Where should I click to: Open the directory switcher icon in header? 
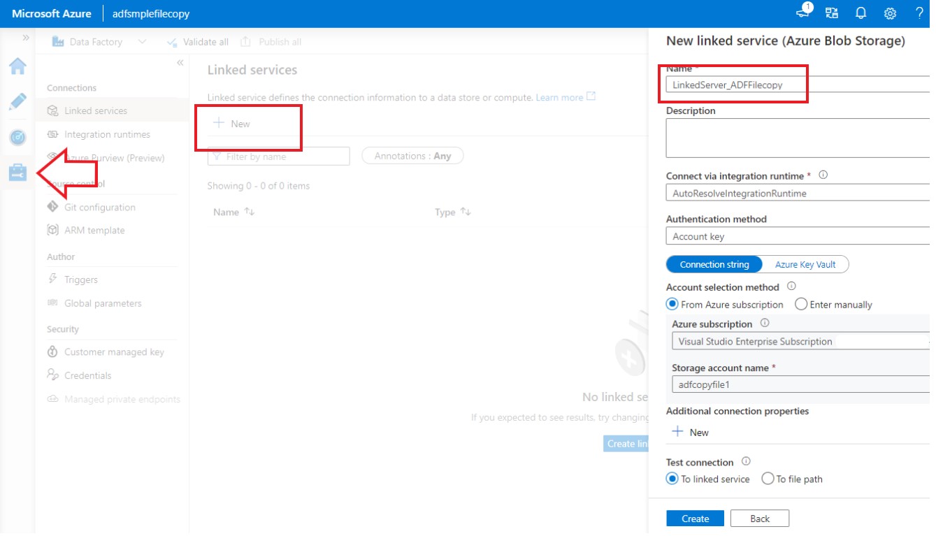point(832,13)
